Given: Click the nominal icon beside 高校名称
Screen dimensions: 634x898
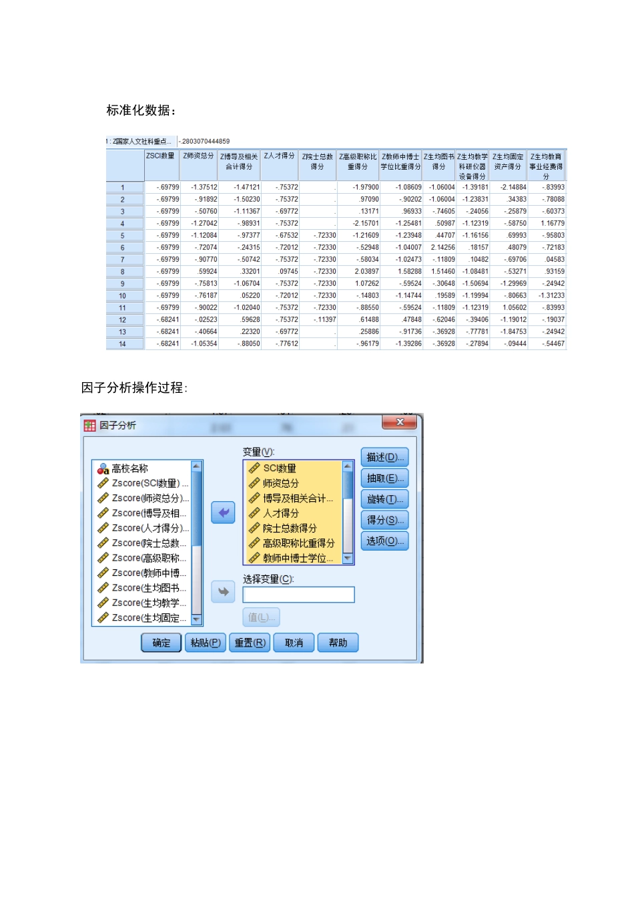Looking at the screenshot, I should (103, 469).
